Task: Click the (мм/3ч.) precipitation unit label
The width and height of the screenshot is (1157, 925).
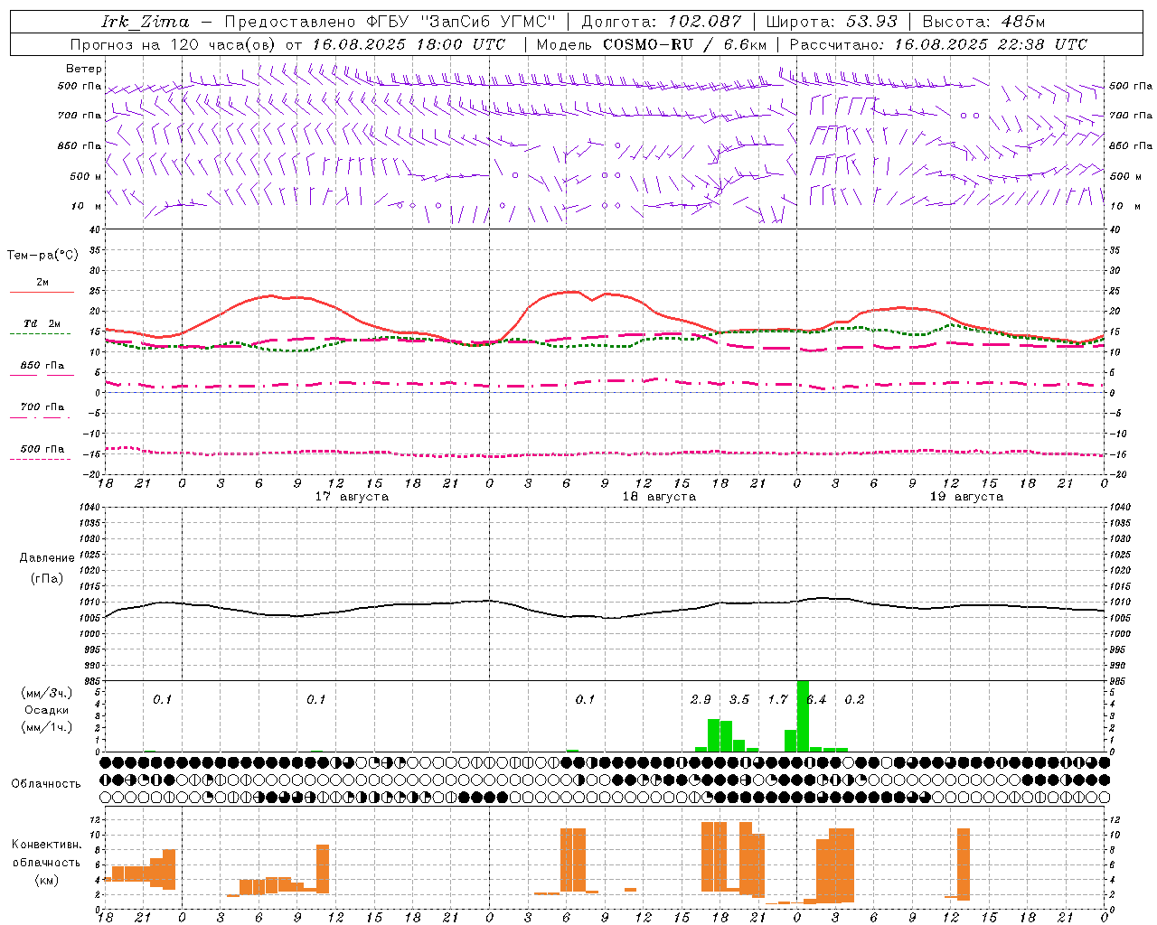Action: (46, 693)
